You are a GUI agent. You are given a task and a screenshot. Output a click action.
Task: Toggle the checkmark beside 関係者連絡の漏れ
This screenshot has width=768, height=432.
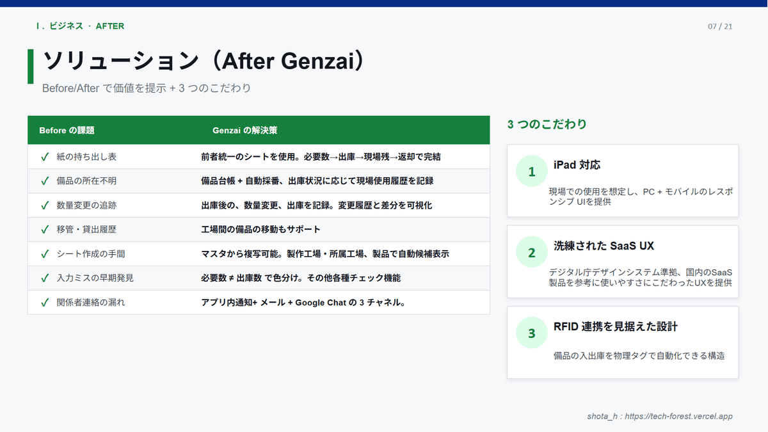(x=42, y=302)
